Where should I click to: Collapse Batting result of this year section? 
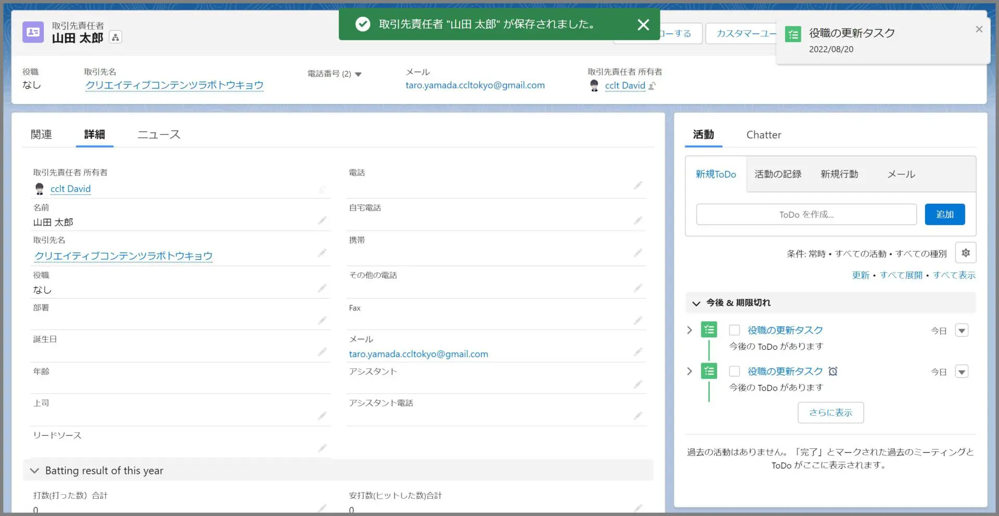(x=35, y=471)
